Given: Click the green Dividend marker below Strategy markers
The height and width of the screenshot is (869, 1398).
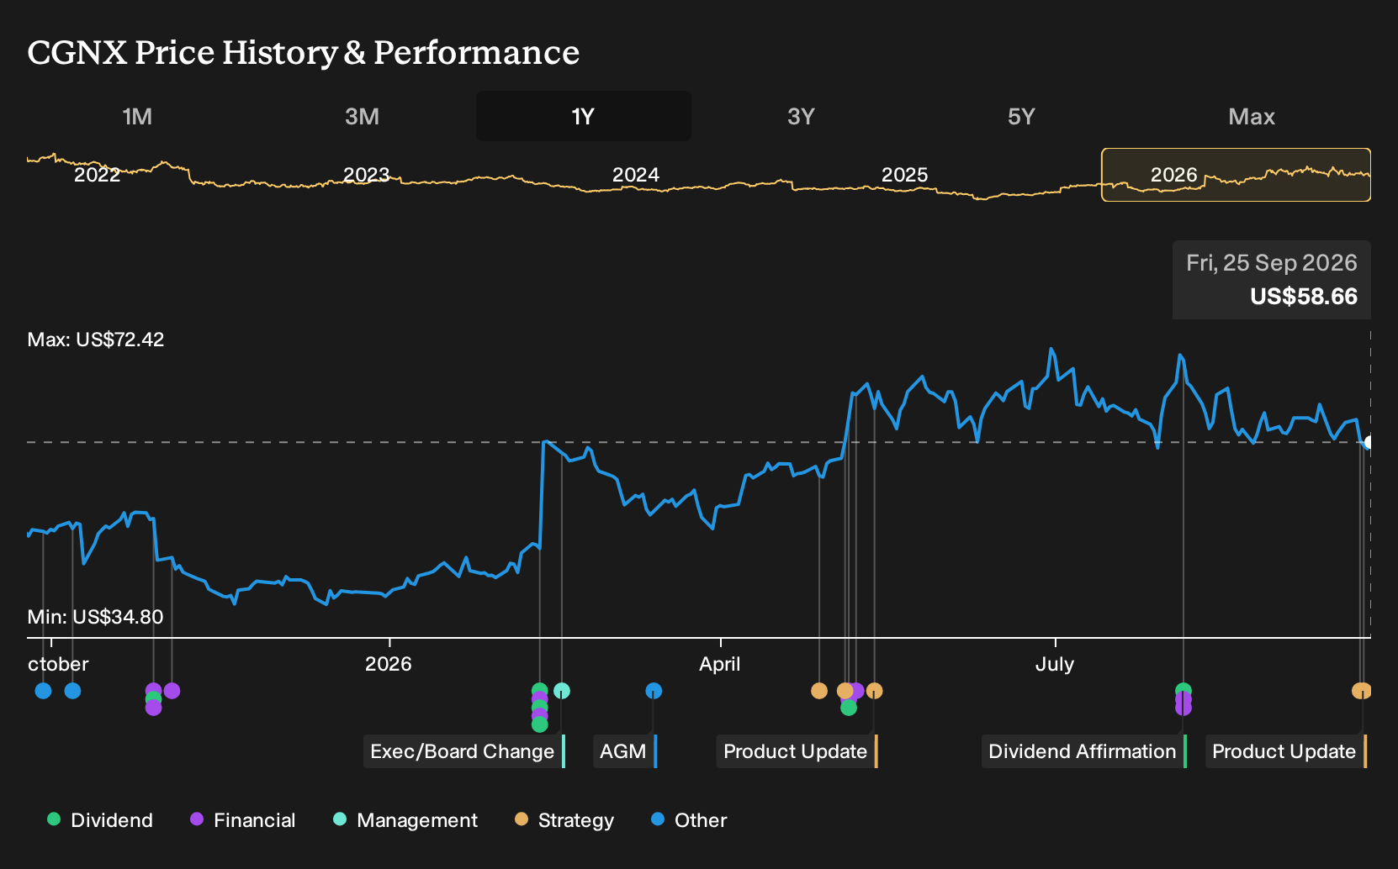Looking at the screenshot, I should pyautogui.click(x=849, y=708).
